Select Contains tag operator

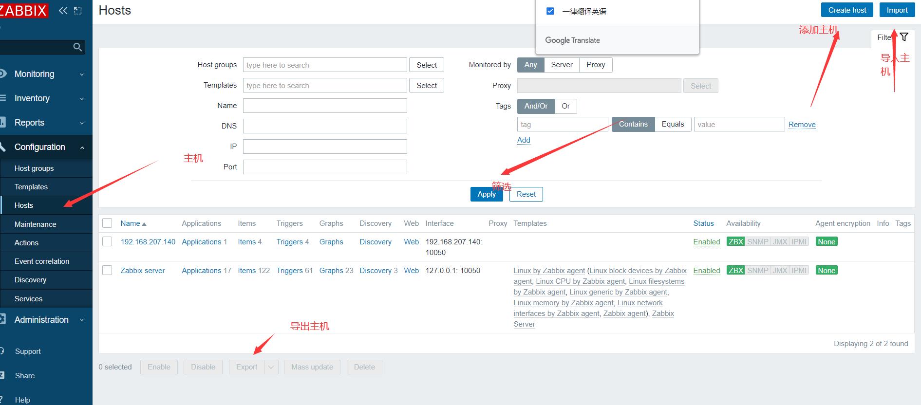[633, 124]
